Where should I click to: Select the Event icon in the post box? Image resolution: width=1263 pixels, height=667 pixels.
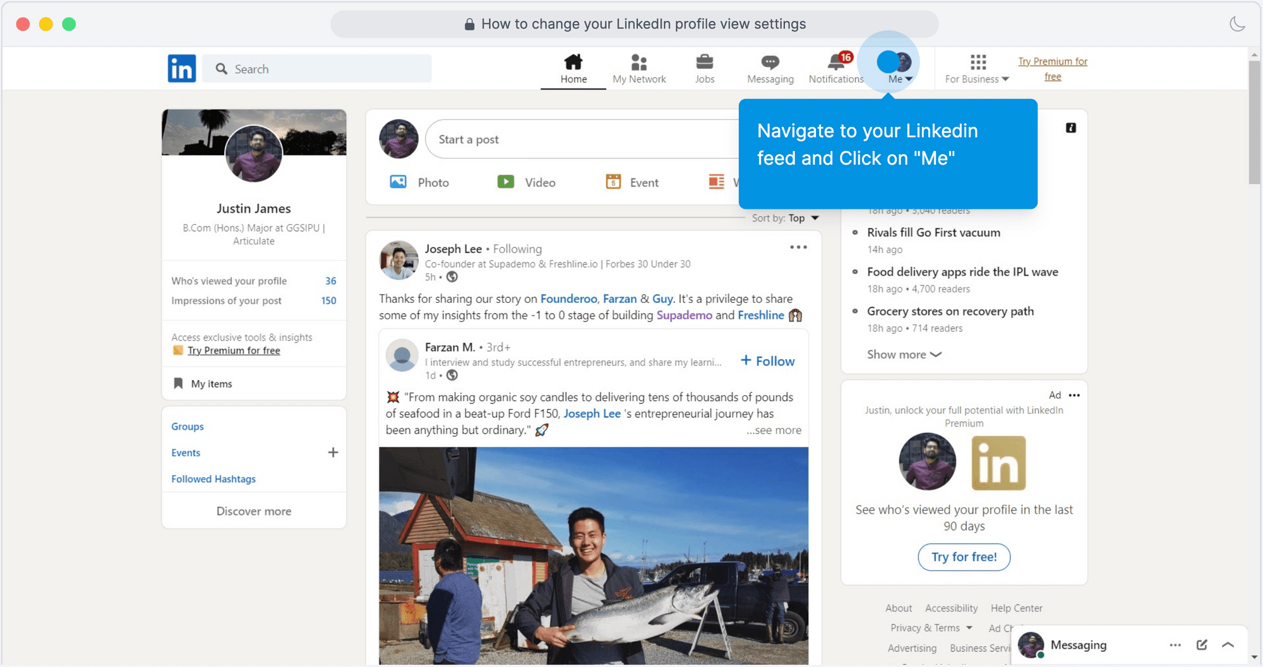pos(613,182)
